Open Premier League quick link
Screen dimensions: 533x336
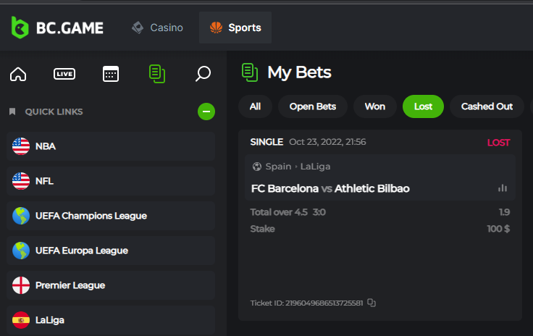111,285
